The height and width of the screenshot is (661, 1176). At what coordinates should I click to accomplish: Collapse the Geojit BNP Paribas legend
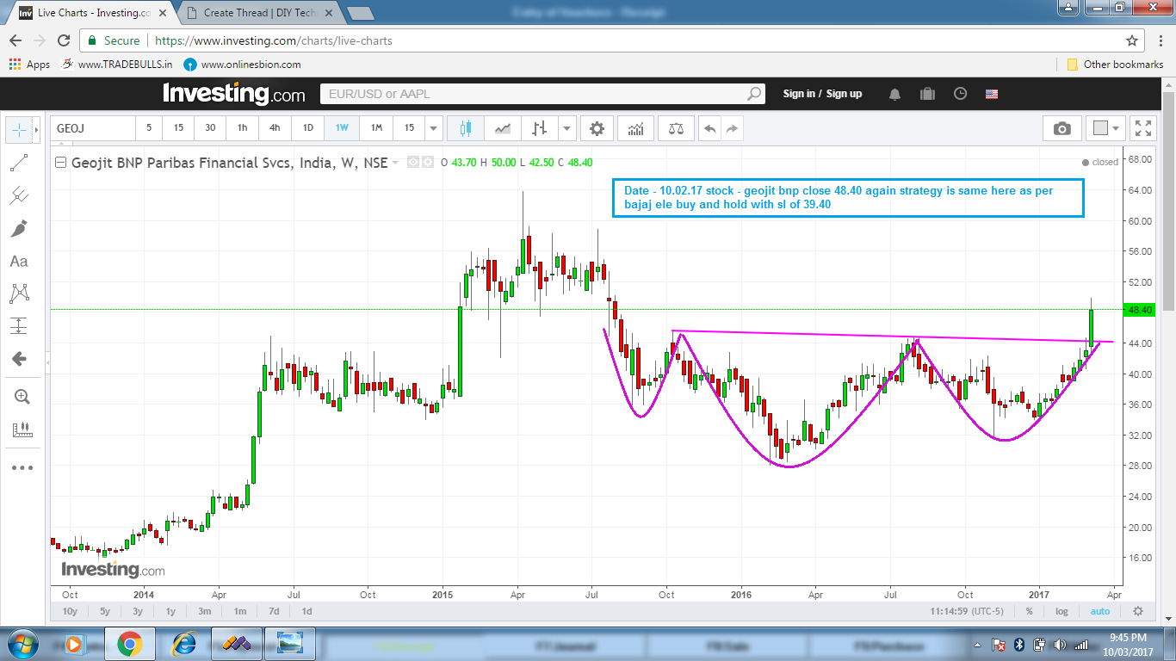pyautogui.click(x=60, y=162)
